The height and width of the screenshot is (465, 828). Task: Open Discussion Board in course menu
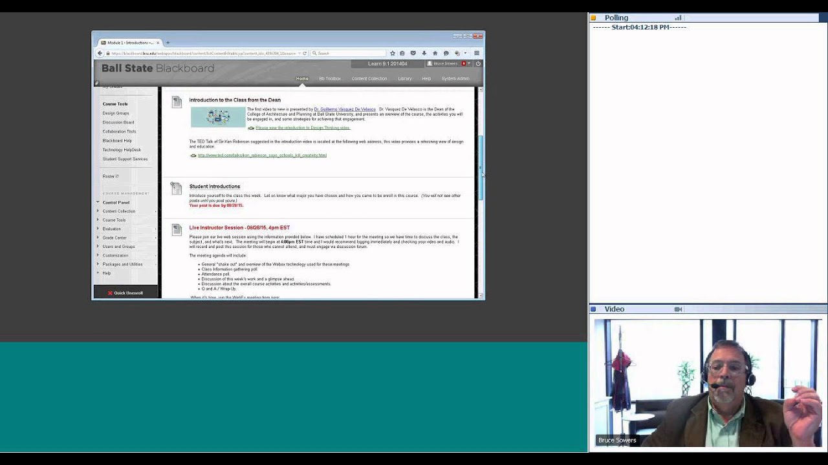pos(118,122)
